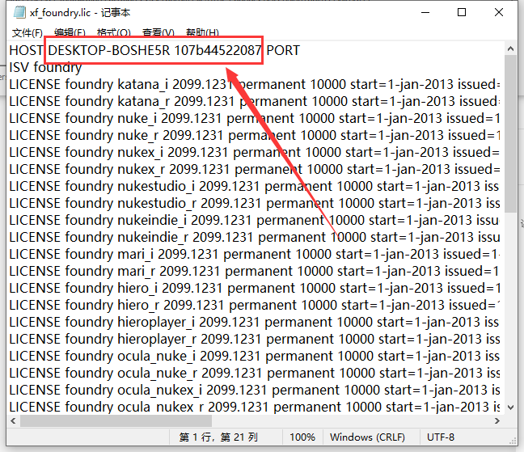This screenshot has height=452, width=524.
Task: Click the nukex_r license line
Action: [254, 169]
